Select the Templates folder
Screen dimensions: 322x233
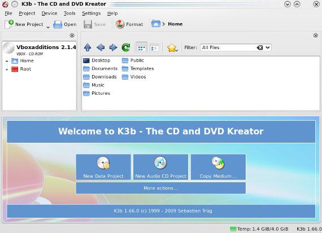tap(138, 68)
